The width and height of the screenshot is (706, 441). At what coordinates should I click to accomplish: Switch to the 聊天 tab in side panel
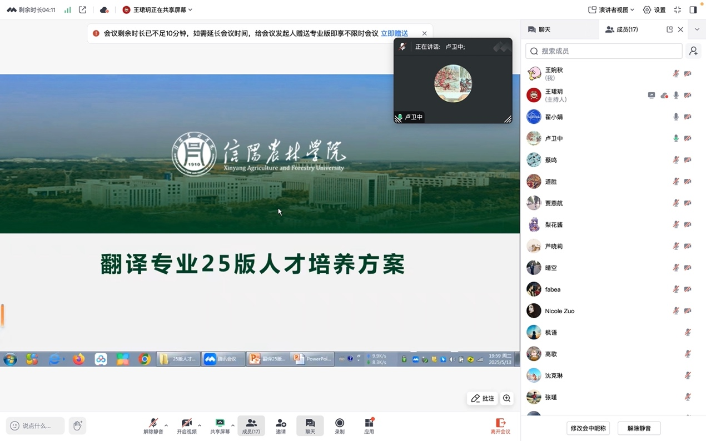click(x=539, y=29)
